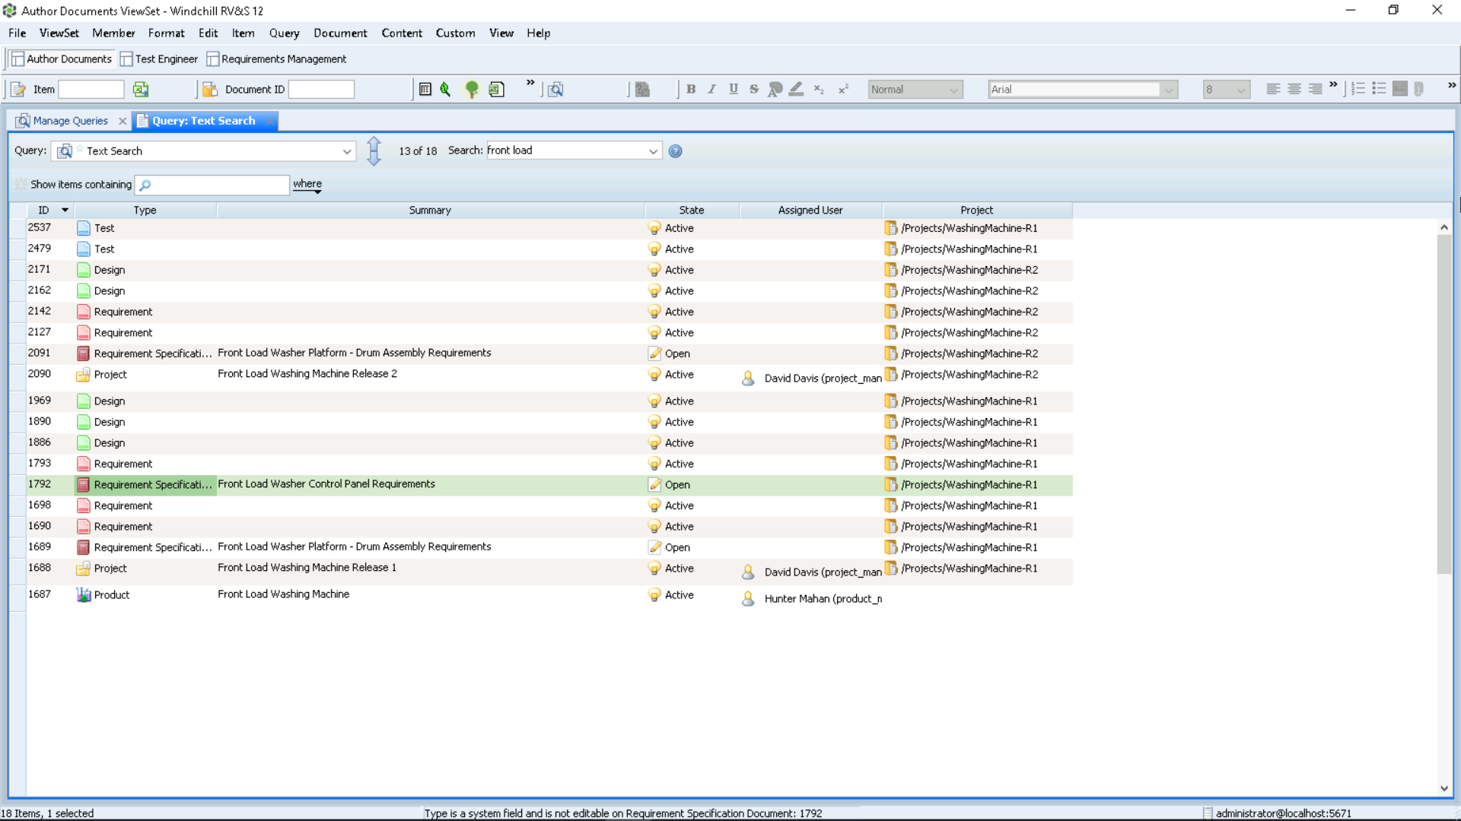Click the Document ID input field

[x=321, y=90]
